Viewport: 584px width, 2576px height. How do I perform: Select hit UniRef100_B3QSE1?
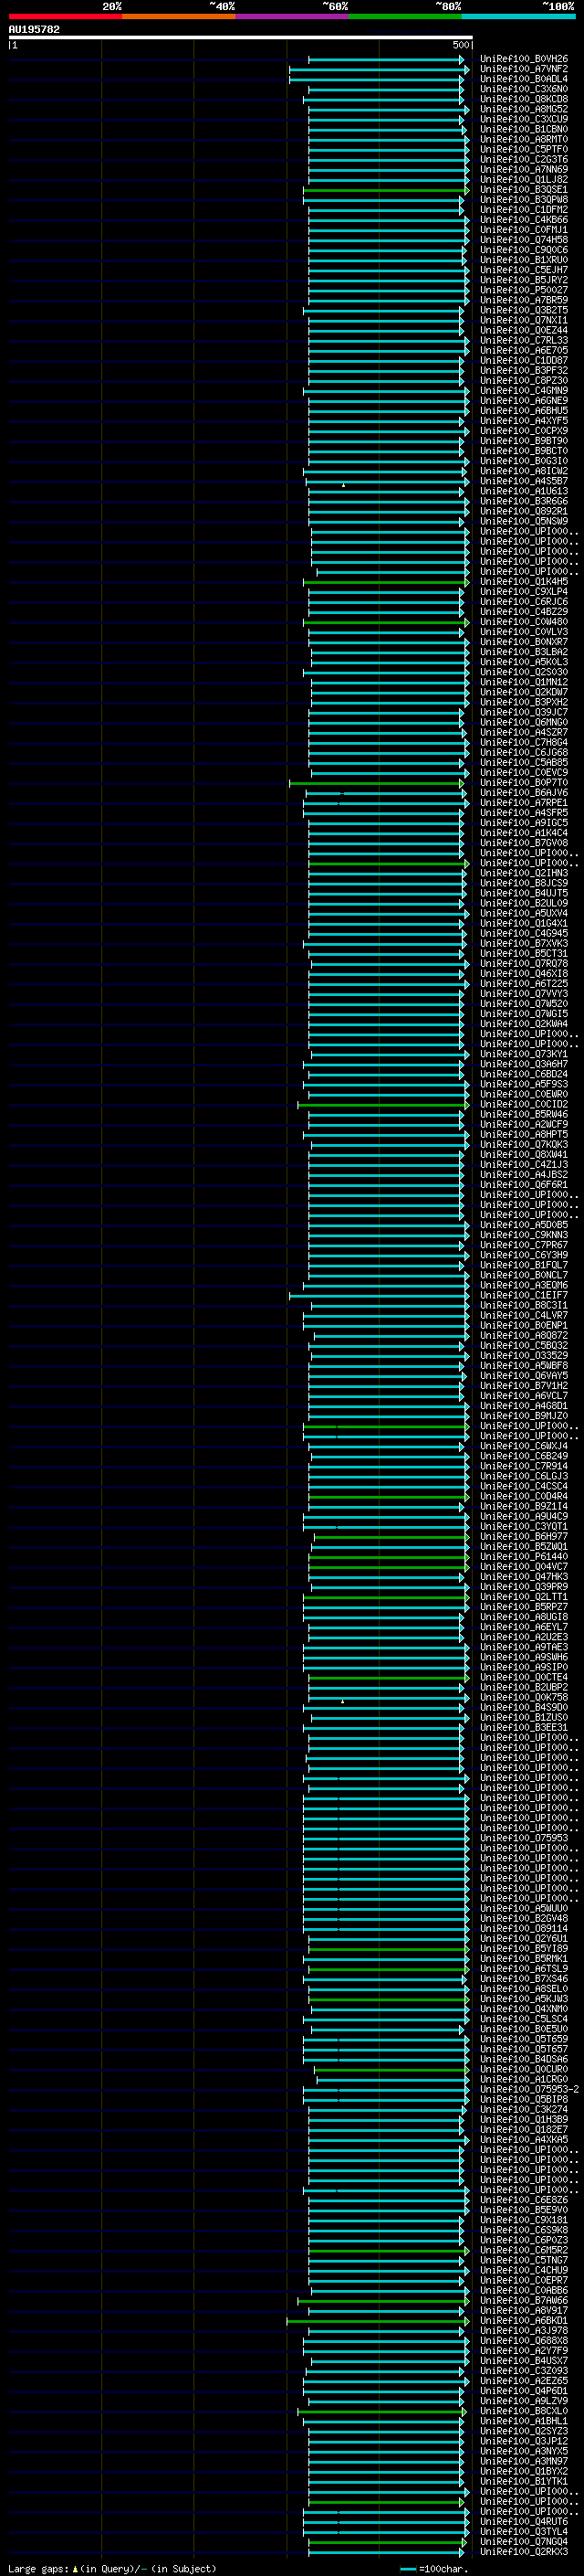click(x=523, y=190)
